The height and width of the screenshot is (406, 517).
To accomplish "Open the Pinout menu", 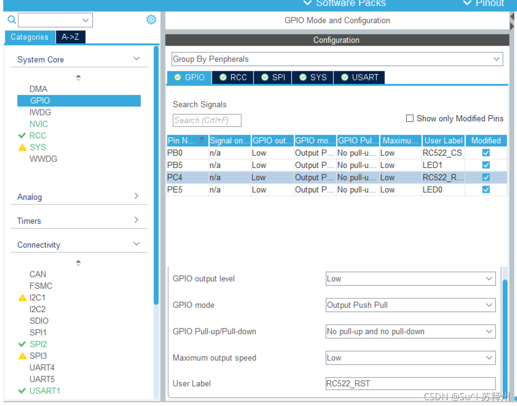I will [484, 3].
